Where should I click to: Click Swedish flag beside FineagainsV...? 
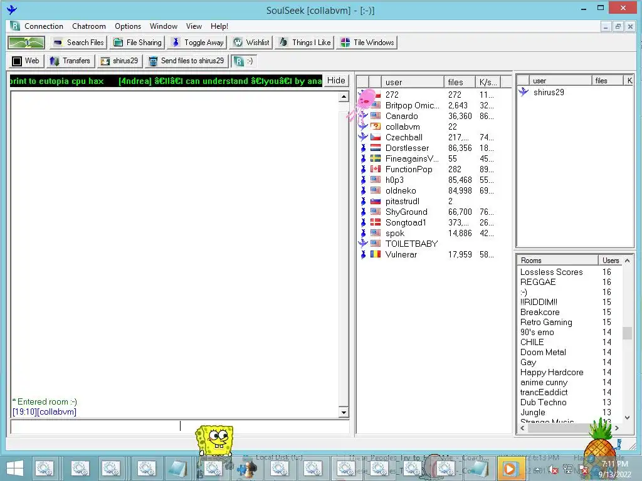[x=376, y=158]
